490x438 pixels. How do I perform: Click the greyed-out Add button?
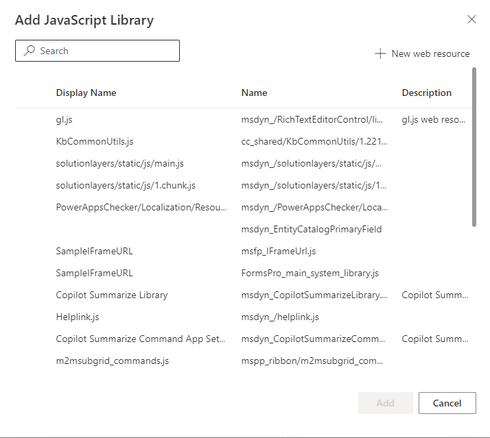(x=385, y=403)
